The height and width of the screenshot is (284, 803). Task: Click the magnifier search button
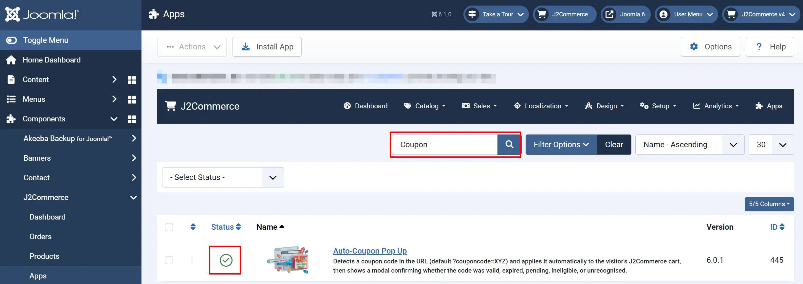pos(509,145)
